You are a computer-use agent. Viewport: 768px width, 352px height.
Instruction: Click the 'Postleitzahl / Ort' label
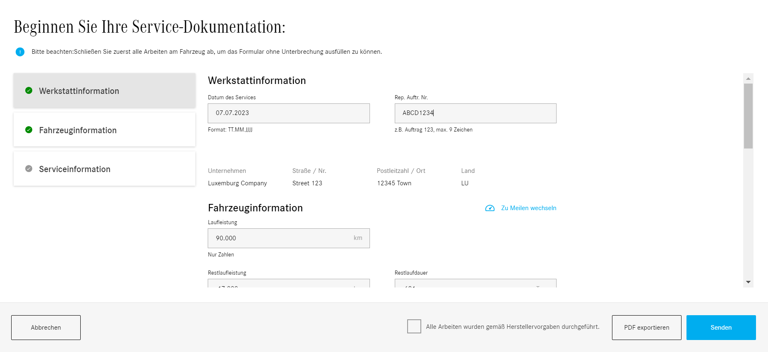click(401, 171)
